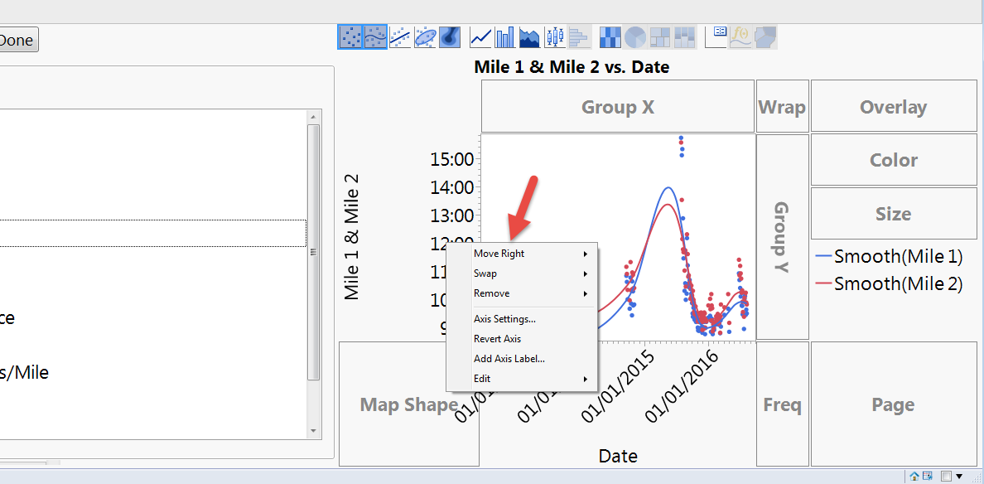Select the Pie chart element icon
984x484 pixels.
coord(634,36)
